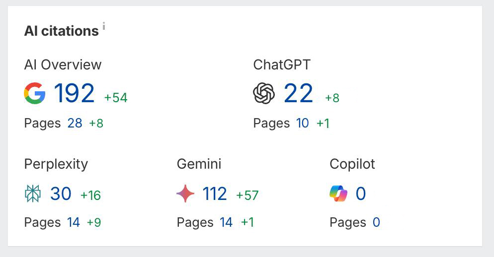Image resolution: width=494 pixels, height=257 pixels.
Task: Click the Gemini sparkle icon
Action: click(x=185, y=194)
